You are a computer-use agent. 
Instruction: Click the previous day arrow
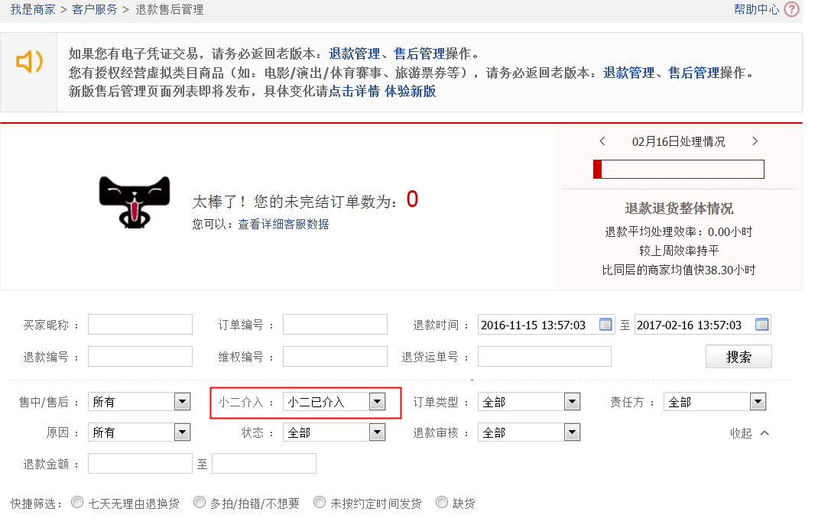point(602,141)
